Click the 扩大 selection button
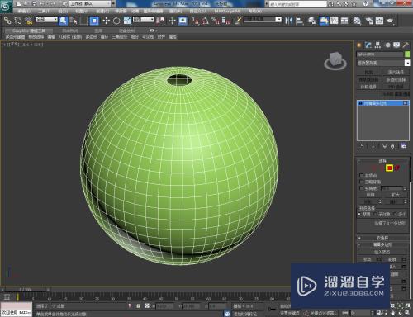 click(x=396, y=195)
